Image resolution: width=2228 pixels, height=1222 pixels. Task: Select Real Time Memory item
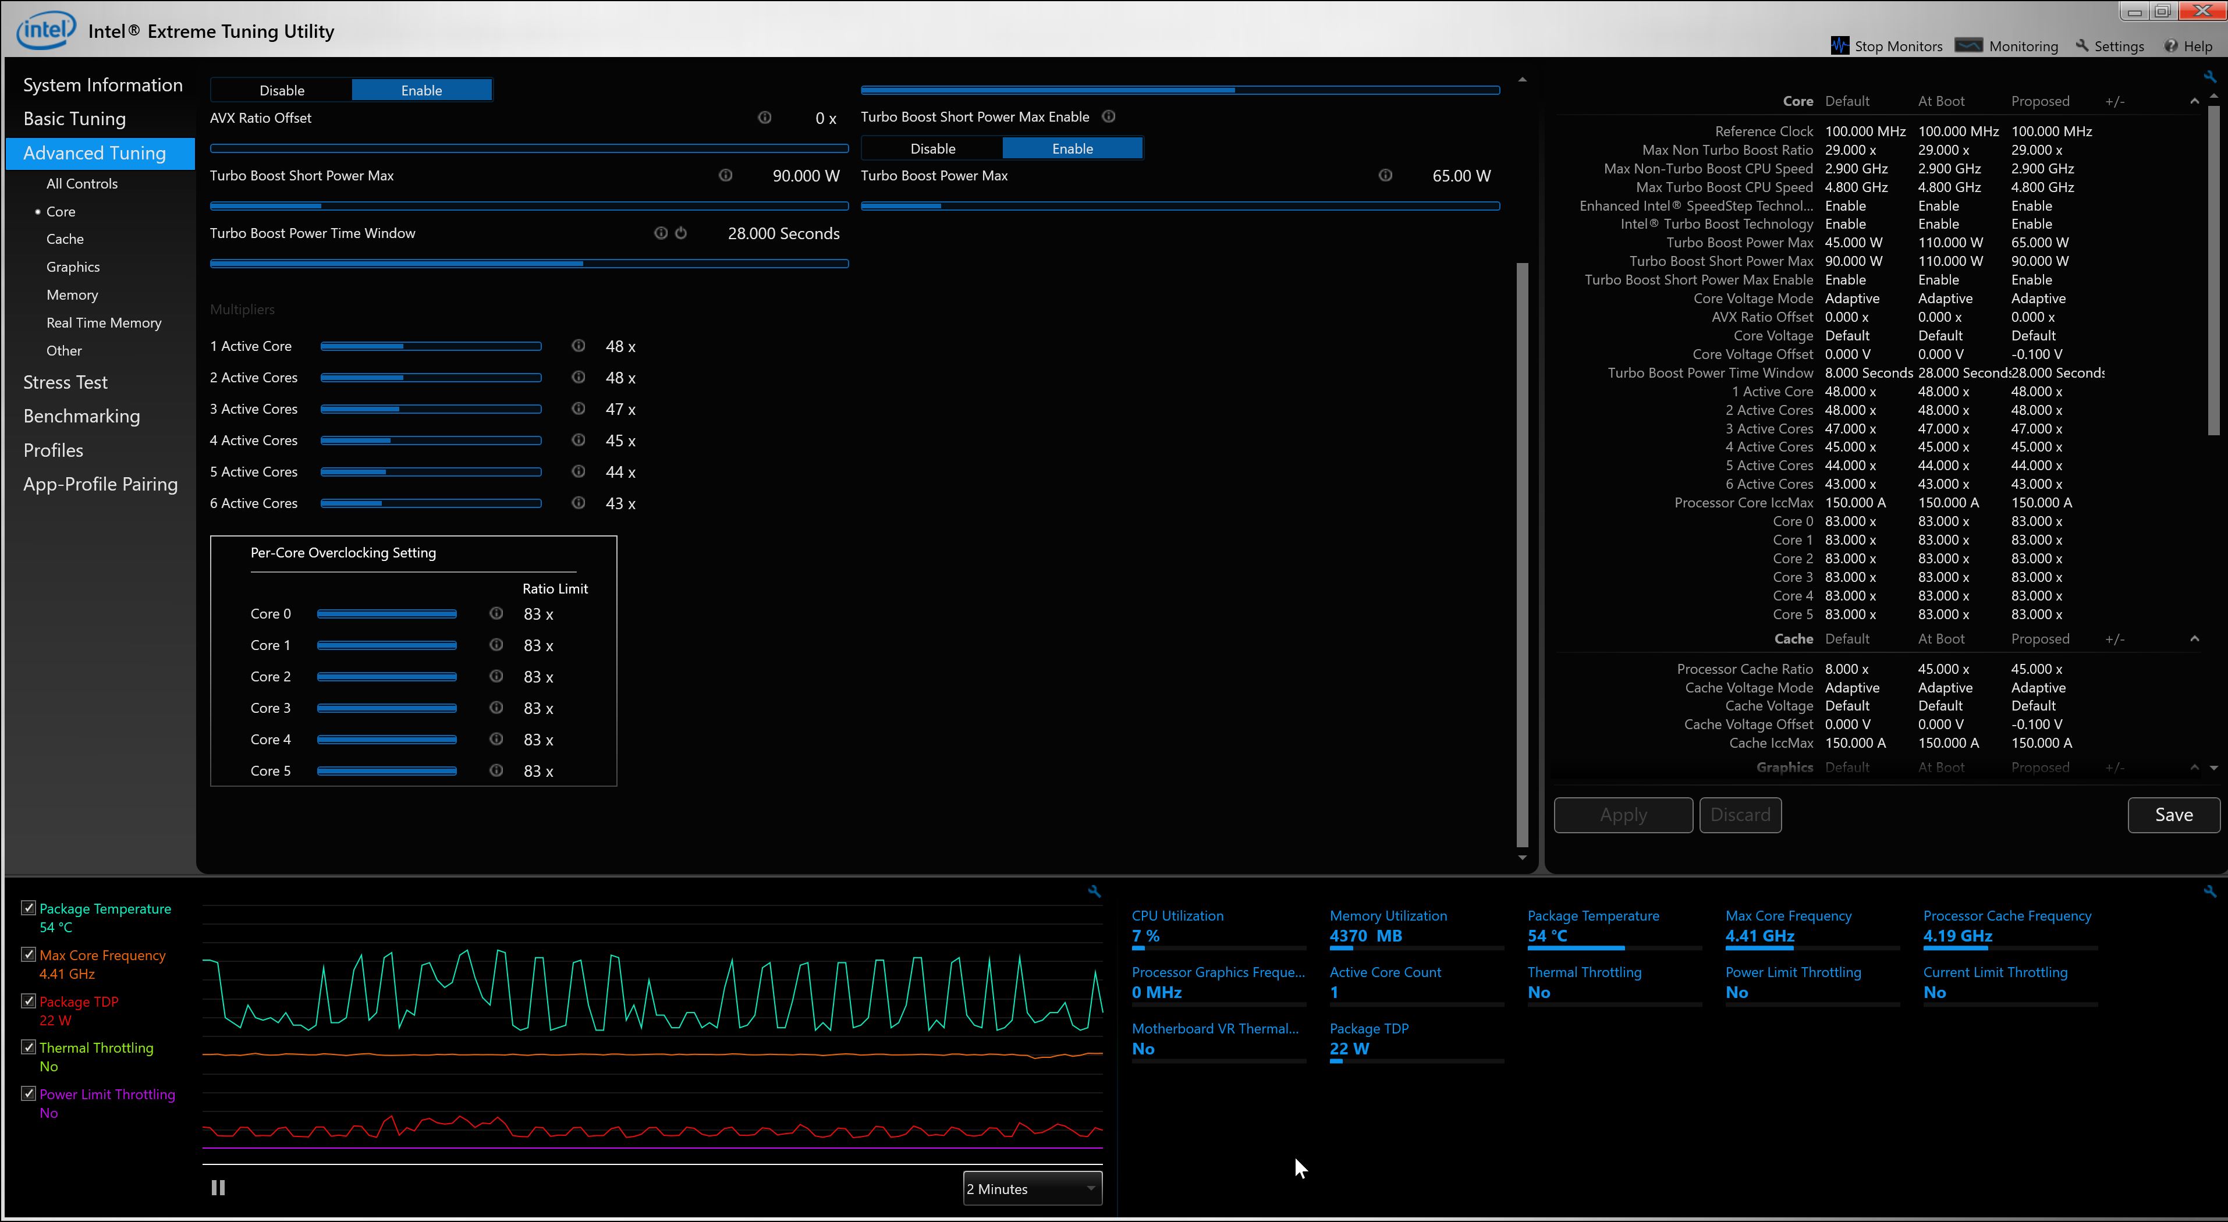pyautogui.click(x=104, y=322)
